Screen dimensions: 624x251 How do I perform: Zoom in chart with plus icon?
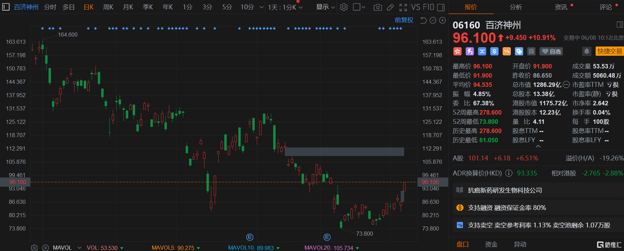(442, 21)
